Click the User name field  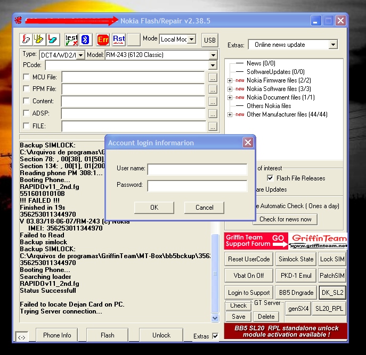pos(197,169)
